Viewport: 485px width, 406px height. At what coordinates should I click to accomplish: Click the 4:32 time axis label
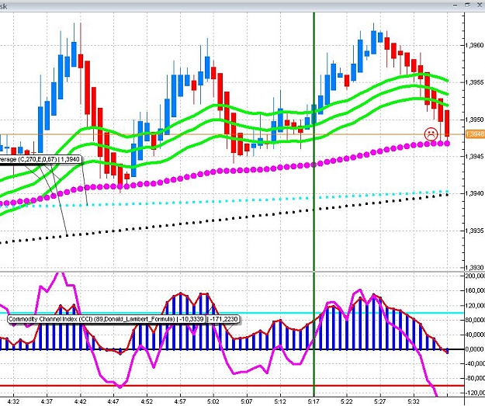tap(14, 401)
